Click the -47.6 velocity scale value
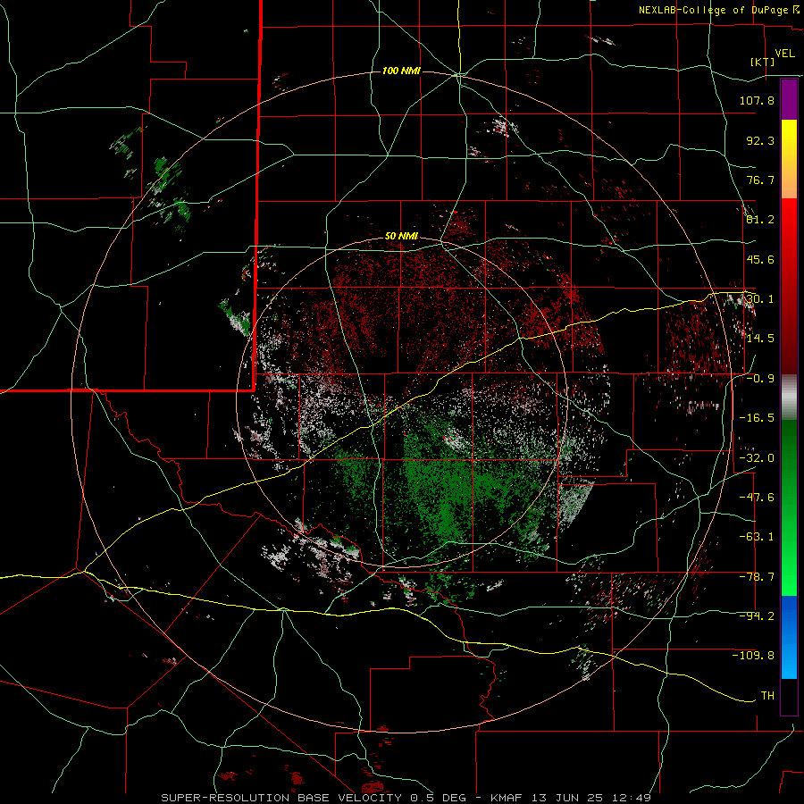This screenshot has width=804, height=804. [757, 498]
